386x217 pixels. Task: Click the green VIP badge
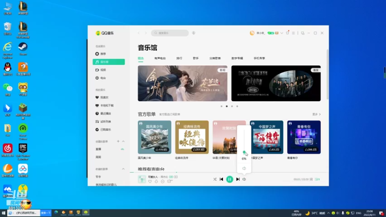(271, 33)
